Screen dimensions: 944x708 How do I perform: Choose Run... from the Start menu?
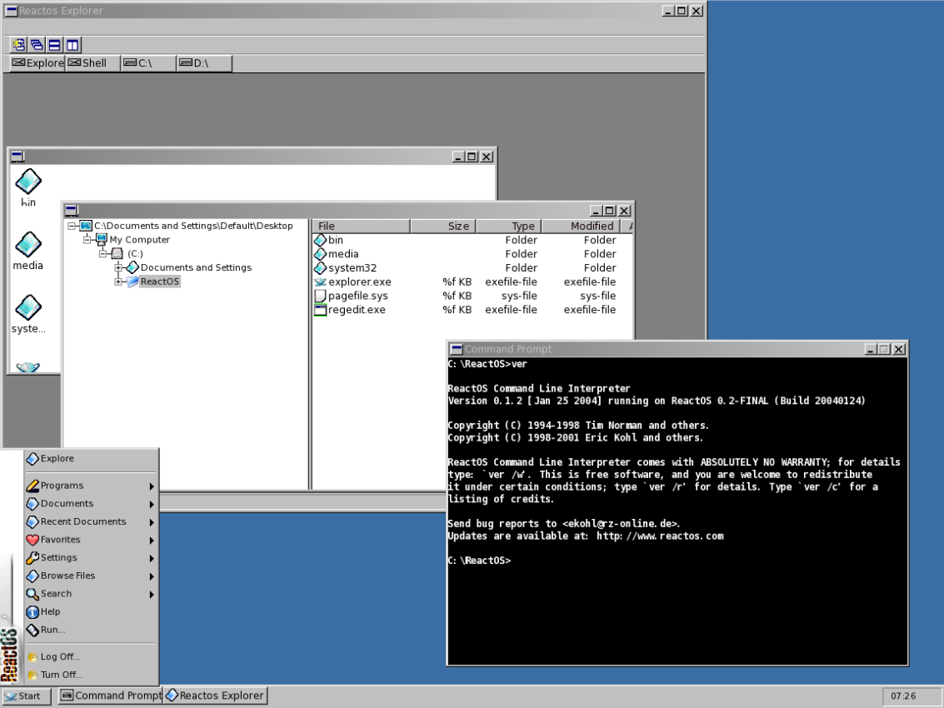pyautogui.click(x=52, y=630)
